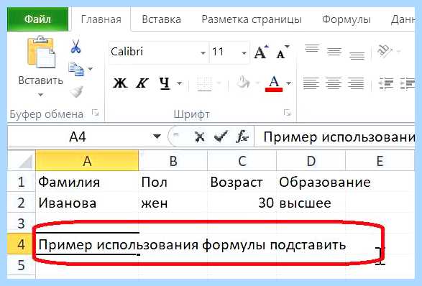
Task: Click the Increase Indent icon
Action: pyautogui.click(x=407, y=83)
